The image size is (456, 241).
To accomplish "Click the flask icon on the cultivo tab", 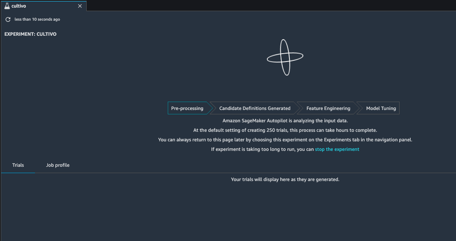I will [7, 6].
